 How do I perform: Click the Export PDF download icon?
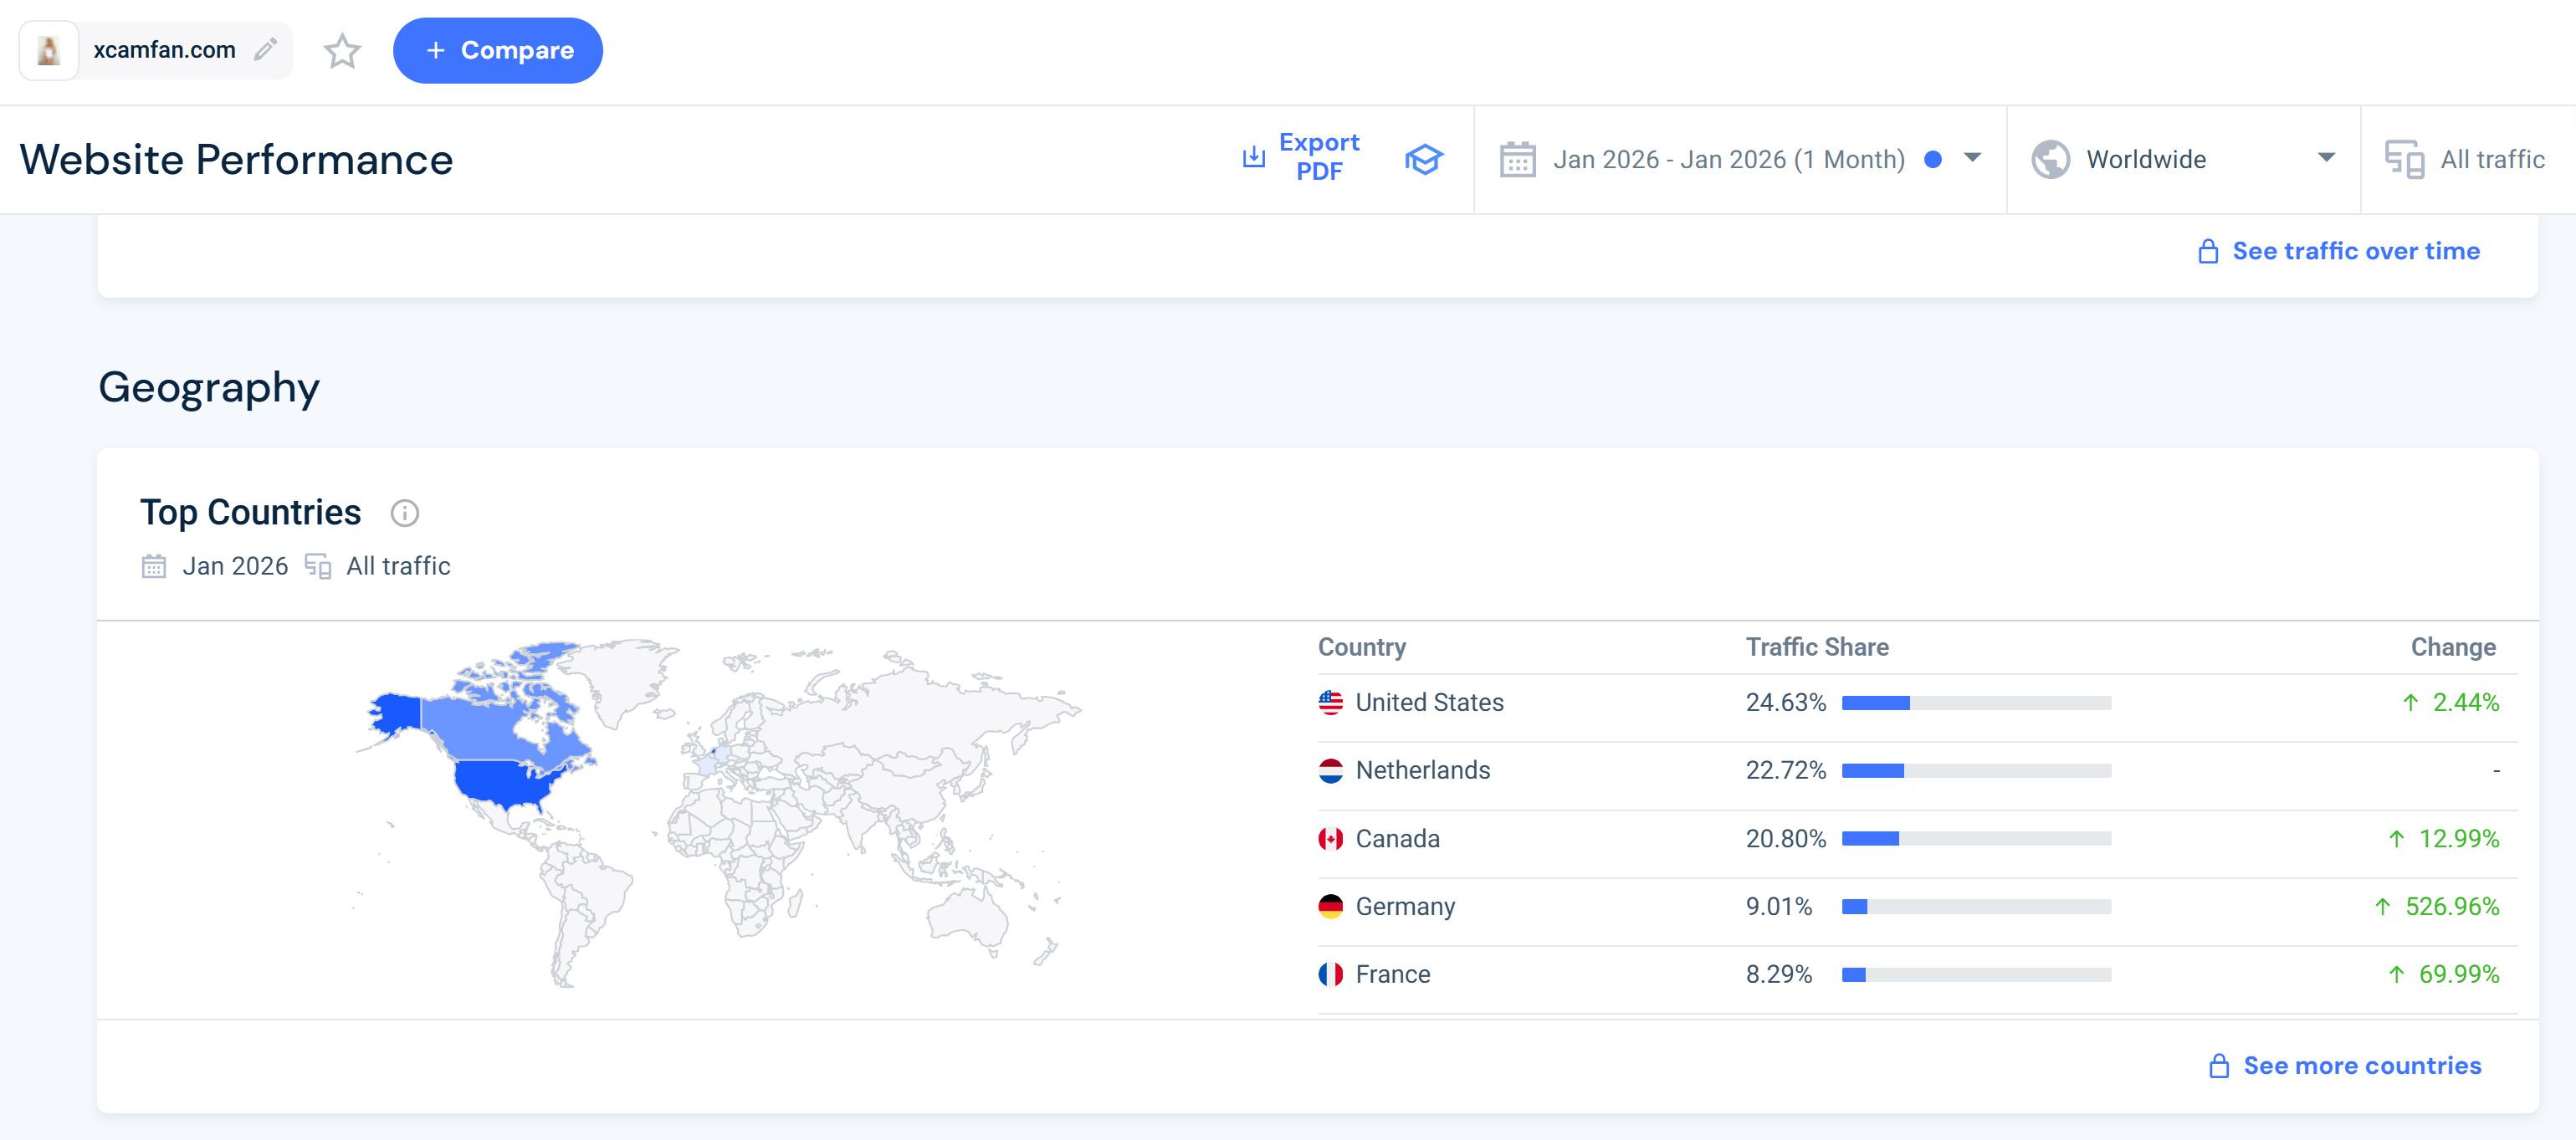coord(1253,157)
